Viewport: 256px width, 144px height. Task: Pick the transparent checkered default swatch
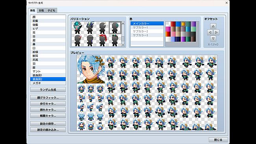(168, 24)
